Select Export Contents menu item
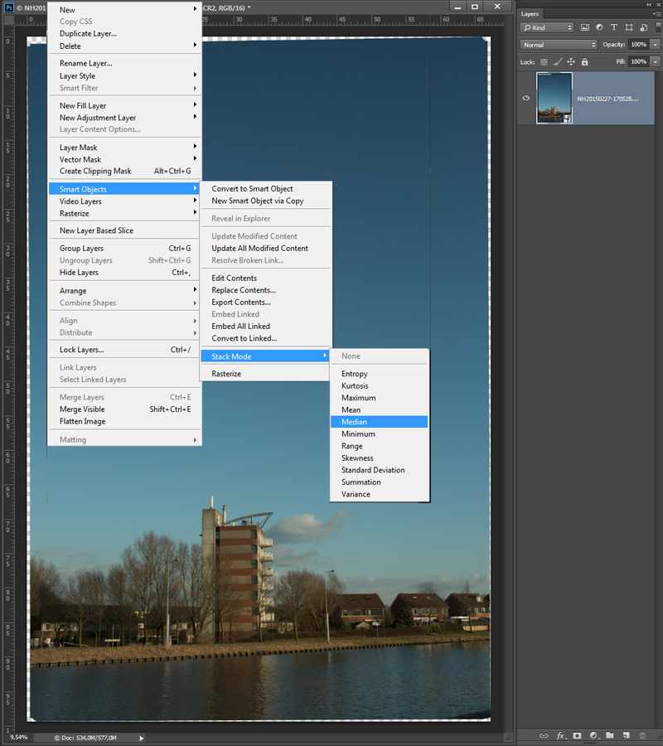This screenshot has height=746, width=663. [x=265, y=302]
